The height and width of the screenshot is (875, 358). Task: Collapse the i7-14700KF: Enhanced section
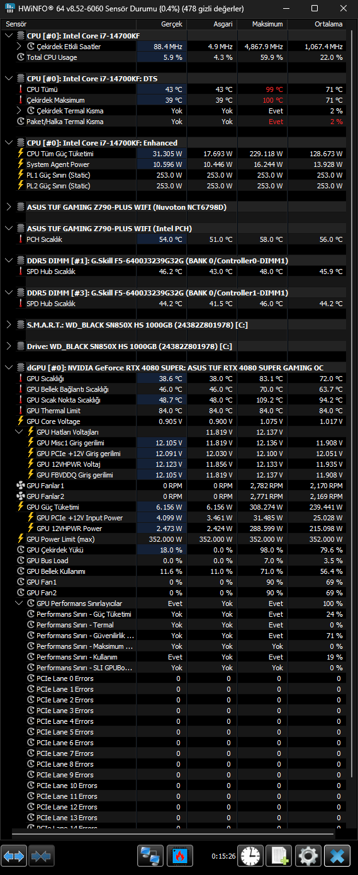tap(8, 143)
